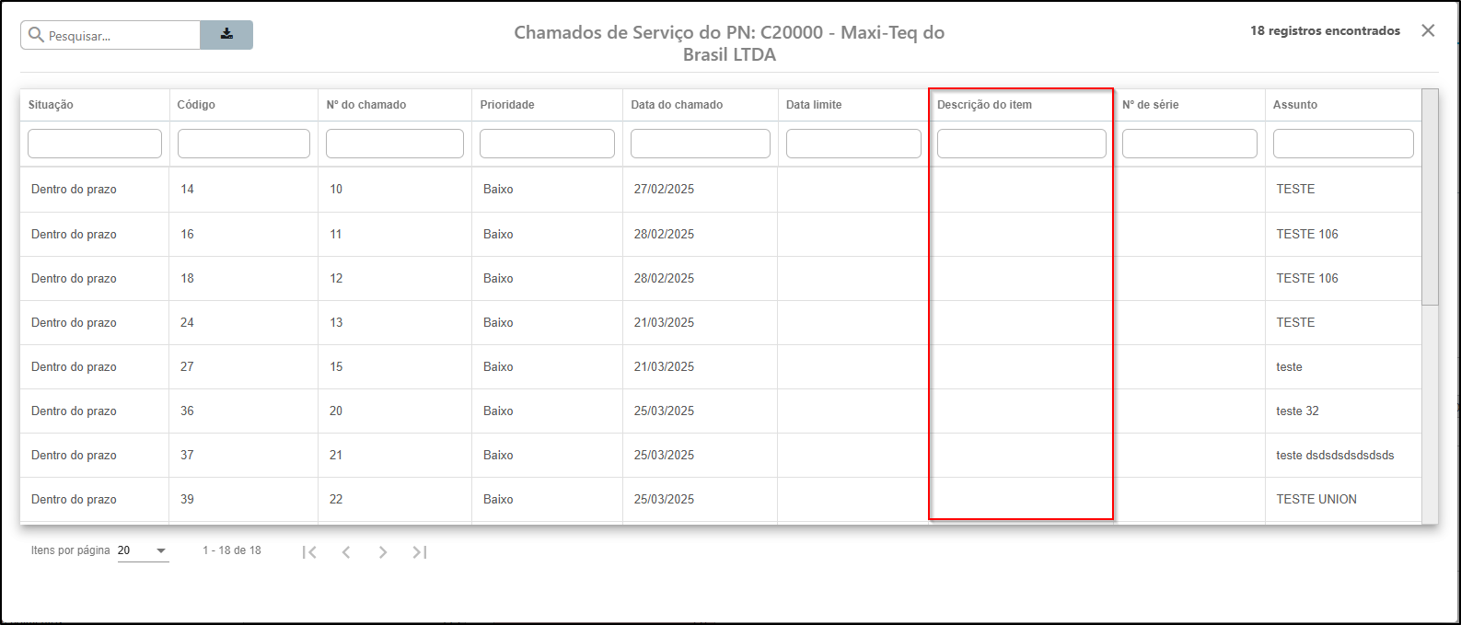Click the Nº do chamado filter input

(x=395, y=144)
